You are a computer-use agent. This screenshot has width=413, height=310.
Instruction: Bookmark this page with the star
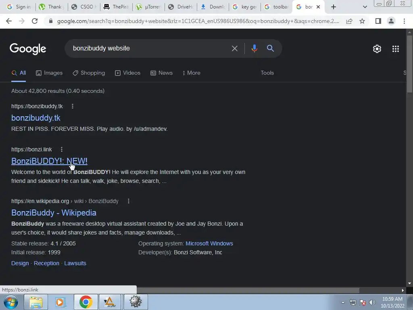362,21
